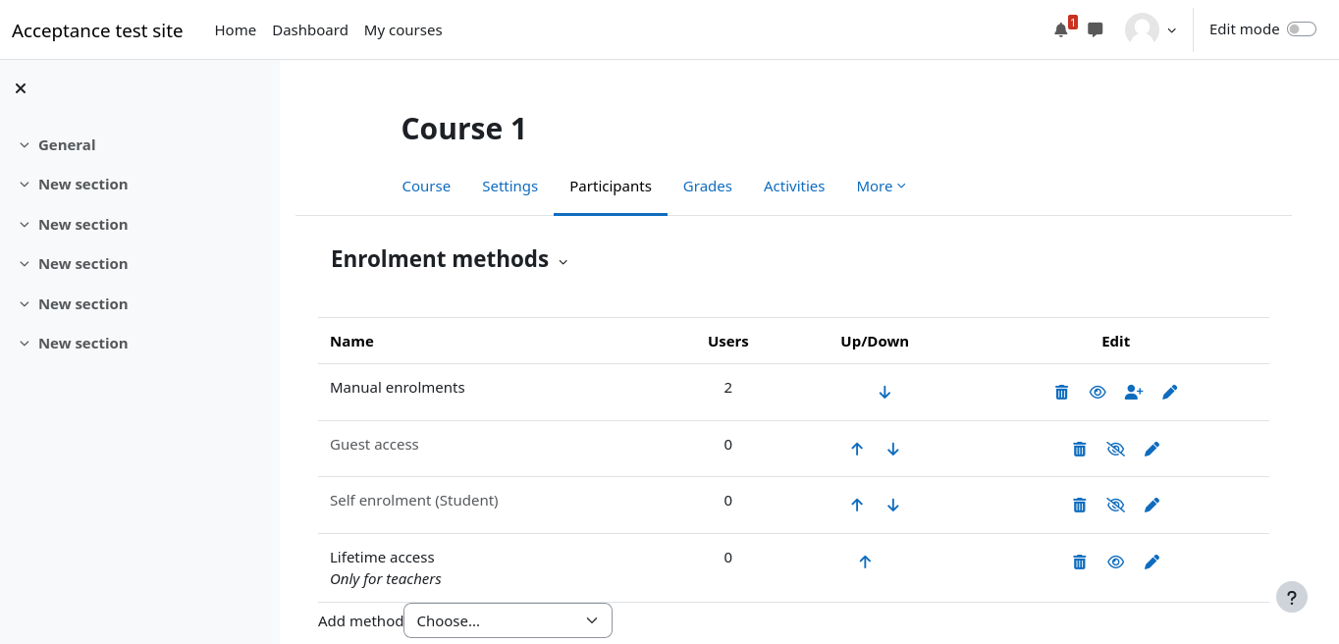
Task: Move Lifetime access method up
Action: click(865, 563)
